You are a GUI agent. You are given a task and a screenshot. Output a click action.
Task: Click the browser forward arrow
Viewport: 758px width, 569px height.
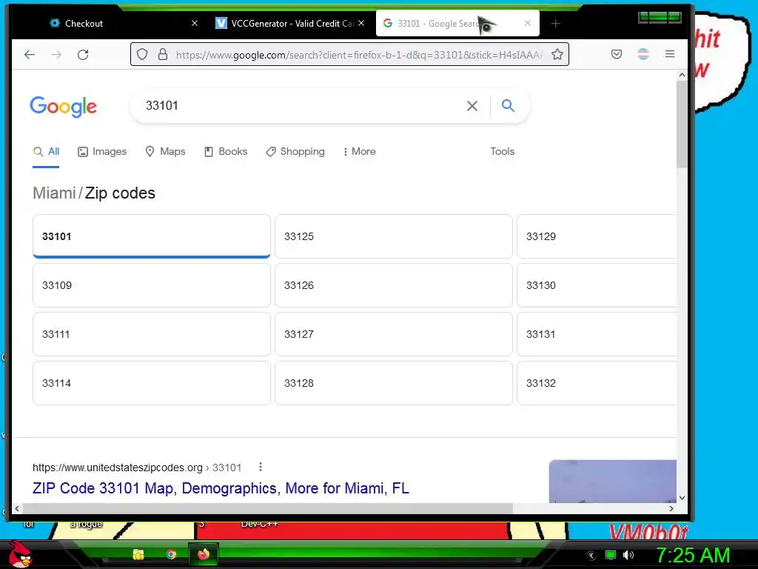pyautogui.click(x=56, y=55)
